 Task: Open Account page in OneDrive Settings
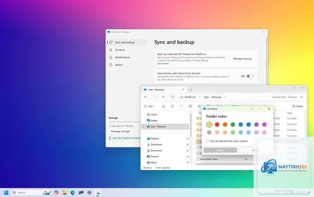pyautogui.click(x=127, y=50)
